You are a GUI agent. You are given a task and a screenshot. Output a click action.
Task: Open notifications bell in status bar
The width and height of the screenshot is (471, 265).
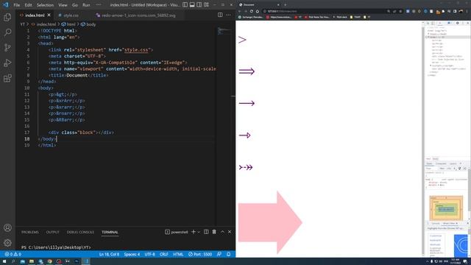point(229,254)
